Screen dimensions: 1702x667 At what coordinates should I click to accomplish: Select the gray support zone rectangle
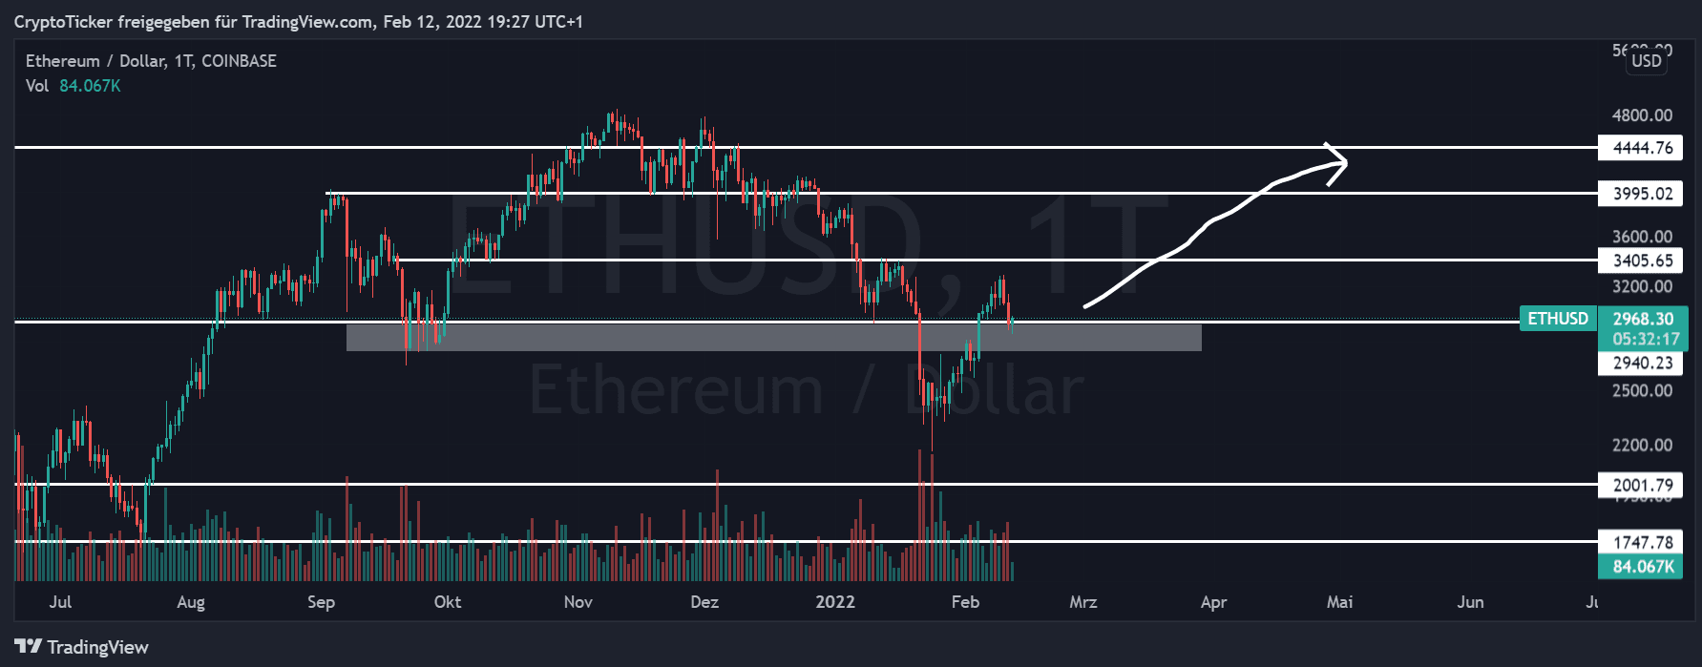773,338
